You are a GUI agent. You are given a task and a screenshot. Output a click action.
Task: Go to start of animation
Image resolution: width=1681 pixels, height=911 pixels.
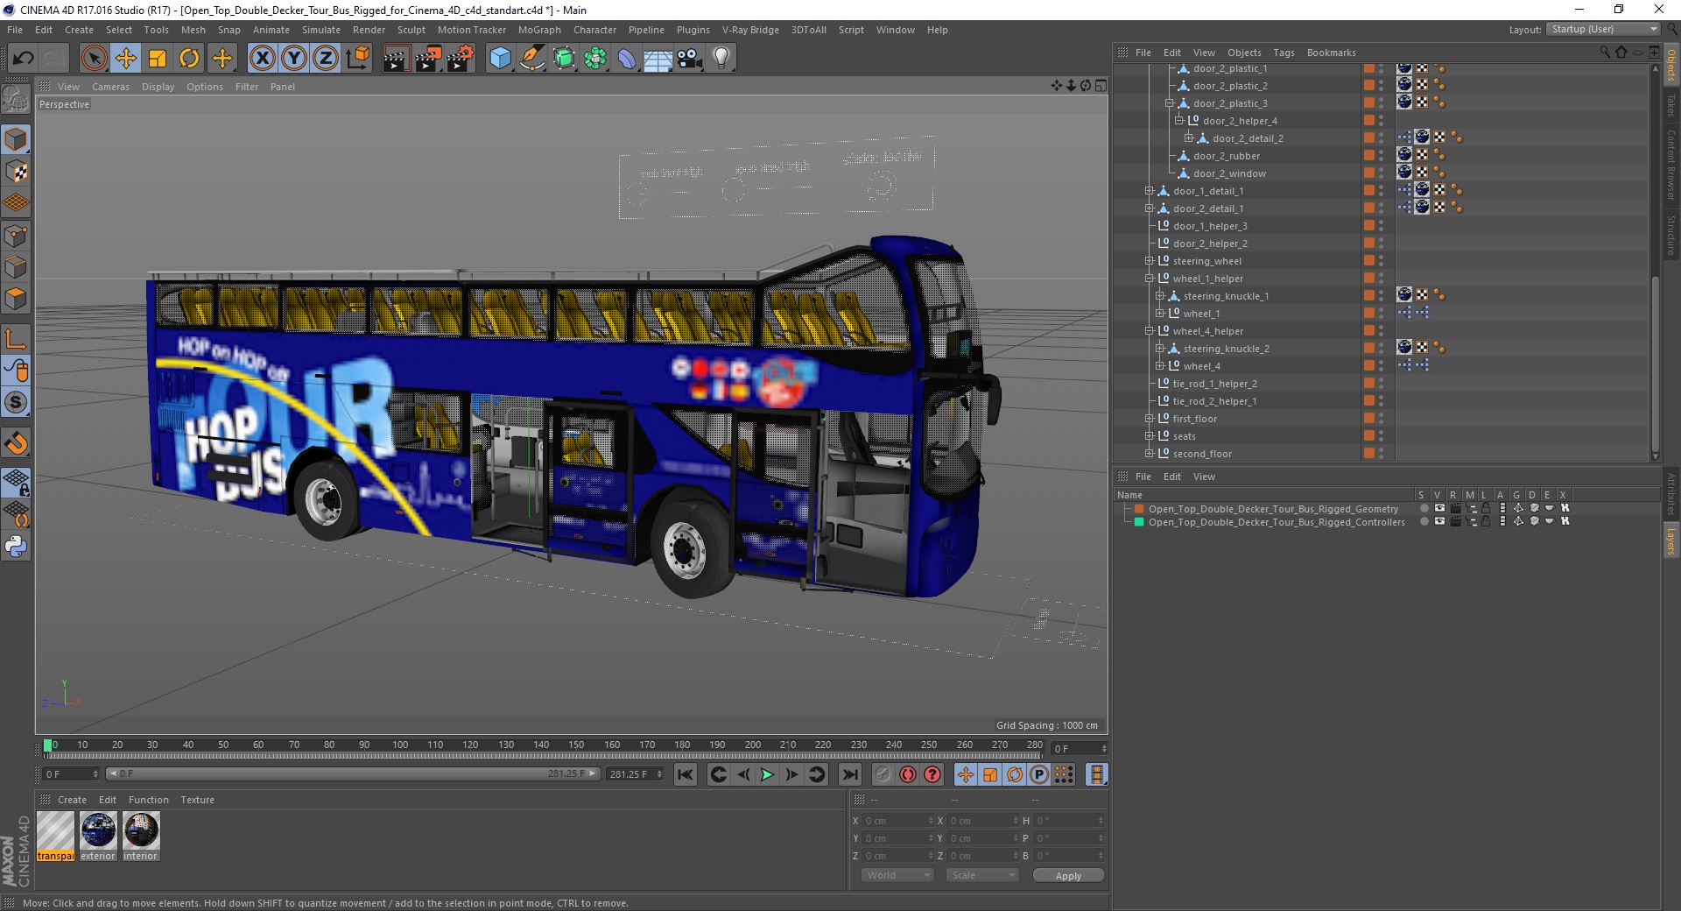click(686, 774)
